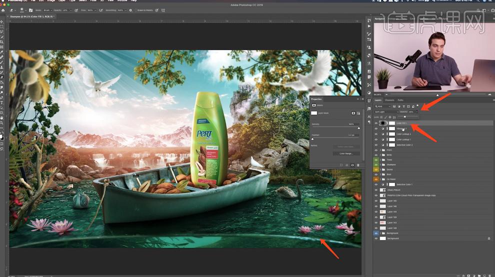Load selection from mask icon
495x277 pixels.
pos(341,165)
